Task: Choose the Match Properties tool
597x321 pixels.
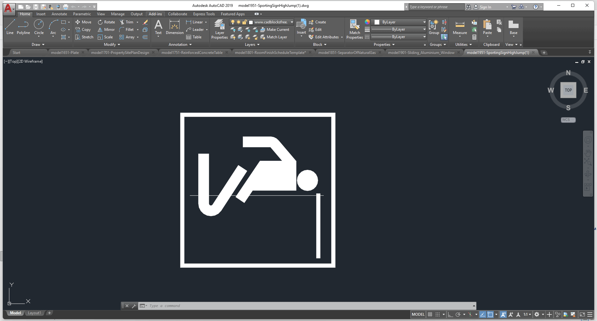Action: tap(355, 29)
